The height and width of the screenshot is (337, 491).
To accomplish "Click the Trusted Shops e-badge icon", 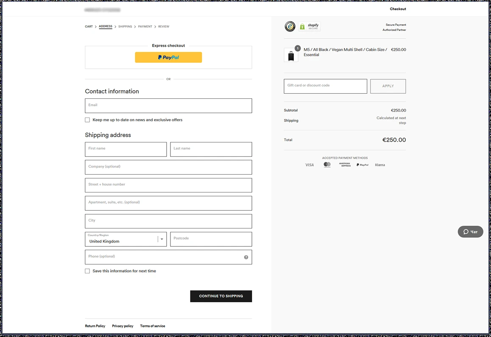I will 290,27.
